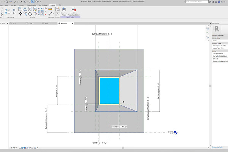Open the Join dropdown arrow

pyautogui.click(x=11, y=13)
